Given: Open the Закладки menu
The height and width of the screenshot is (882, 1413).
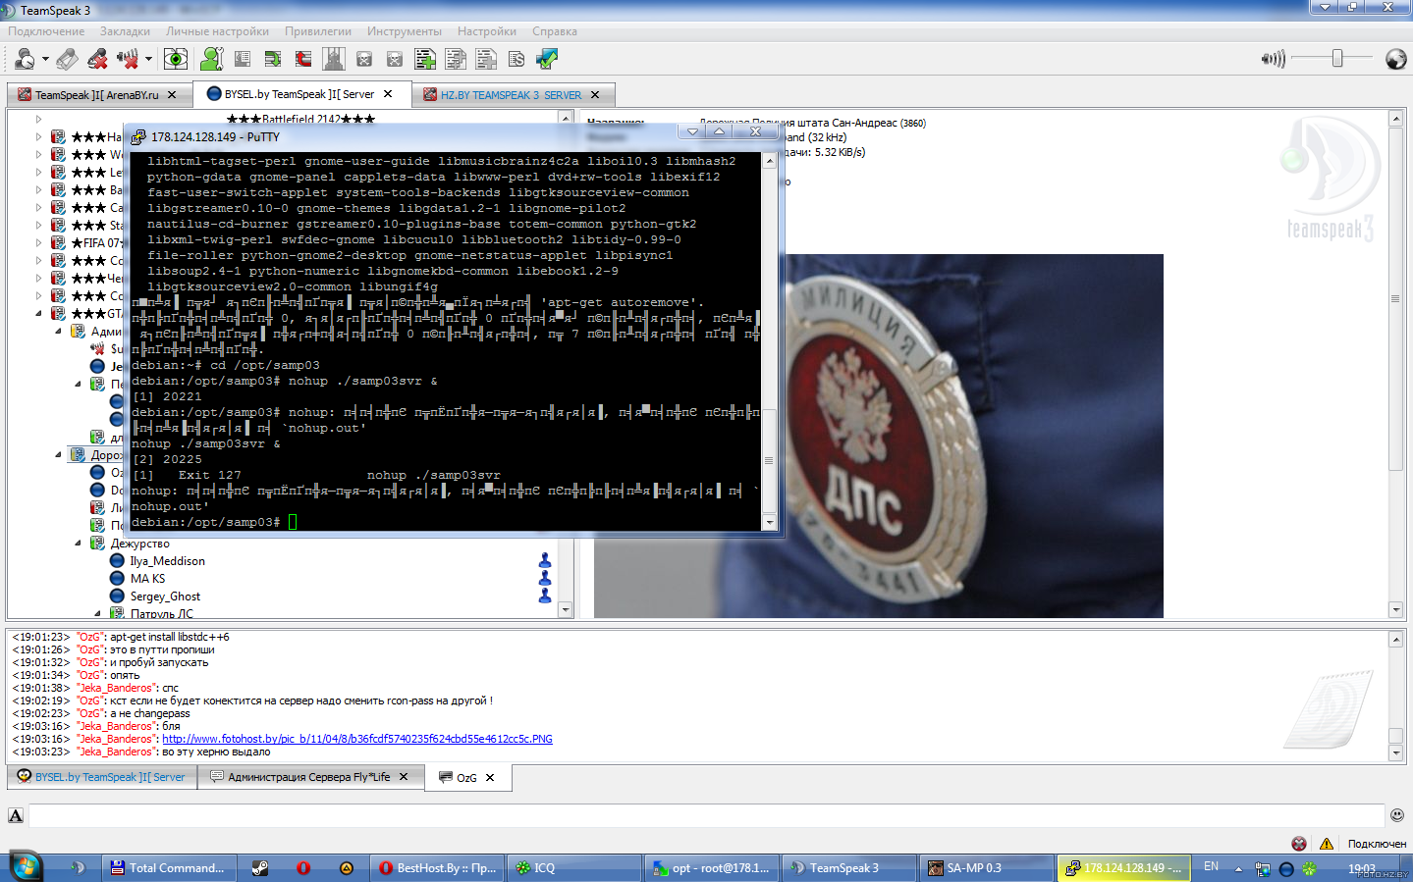Looking at the screenshot, I should 125,31.
